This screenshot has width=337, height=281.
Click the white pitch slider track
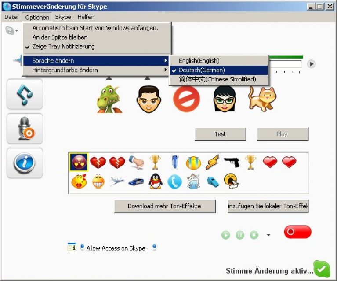pos(285,64)
